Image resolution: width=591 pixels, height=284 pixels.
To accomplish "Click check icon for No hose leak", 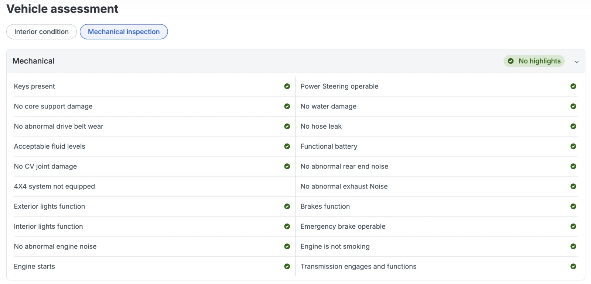I will click(x=573, y=126).
